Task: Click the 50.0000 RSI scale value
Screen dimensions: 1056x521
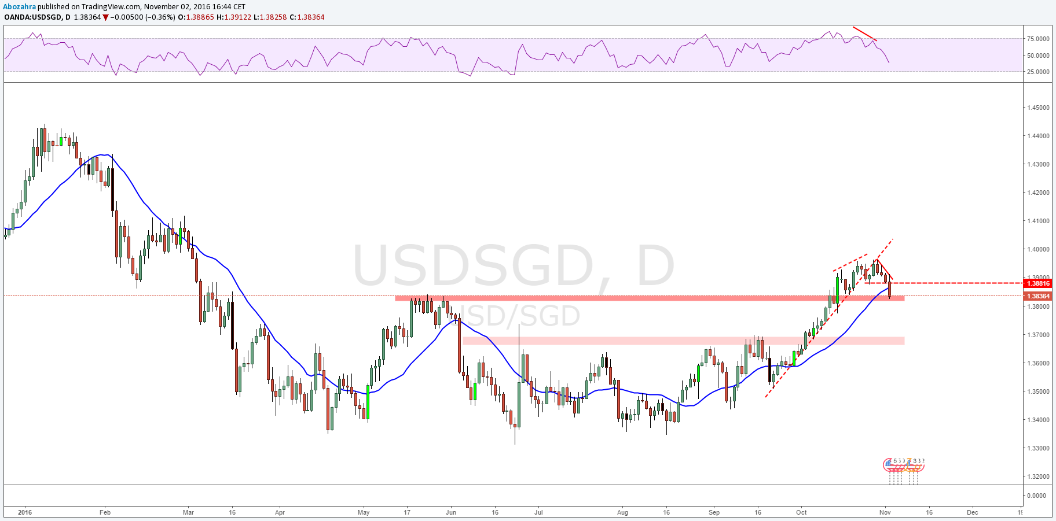Action: point(1038,56)
